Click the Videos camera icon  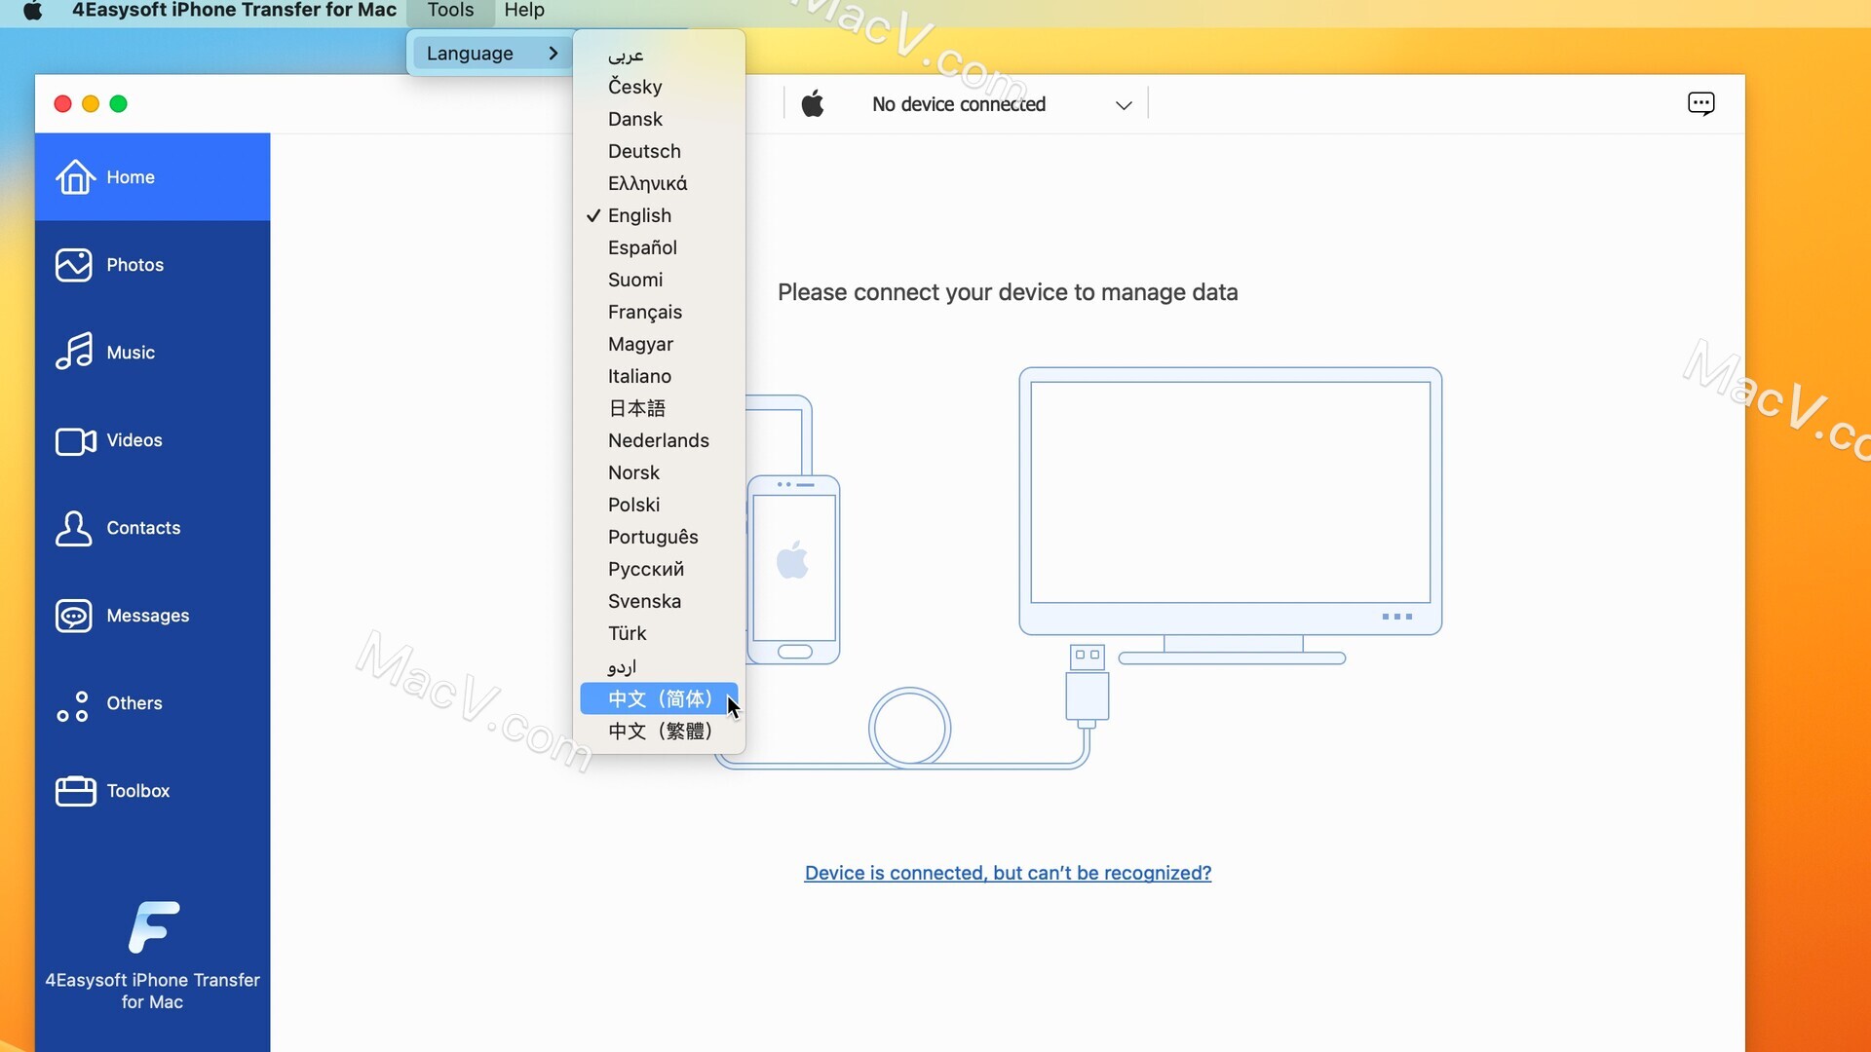75,441
